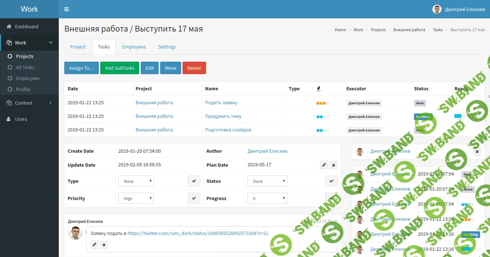The image size is (490, 257).
Task: Apply Priority change via its checkmark icon
Action: pos(194,198)
